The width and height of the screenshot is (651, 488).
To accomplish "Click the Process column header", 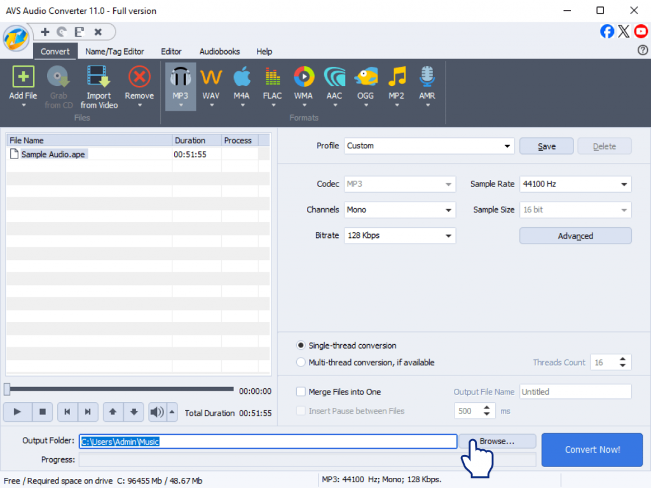I will point(240,141).
